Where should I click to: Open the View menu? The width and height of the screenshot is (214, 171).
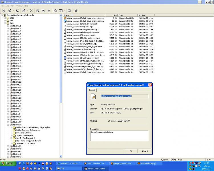(x=13, y=6)
